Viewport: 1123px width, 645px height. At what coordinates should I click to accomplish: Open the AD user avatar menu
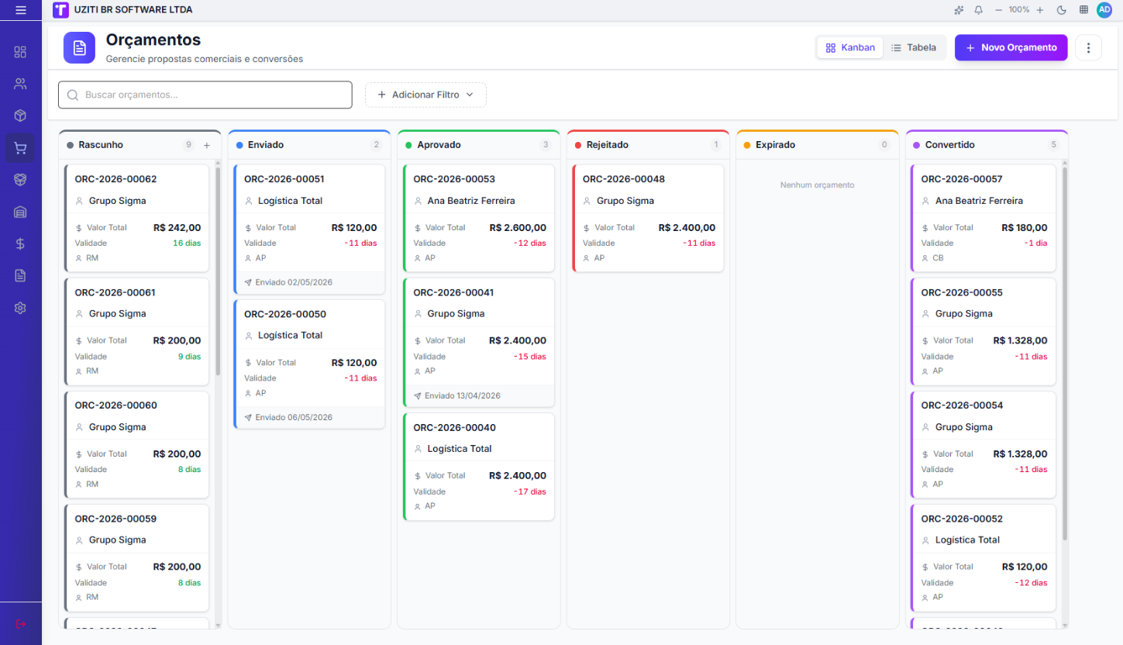(x=1104, y=10)
